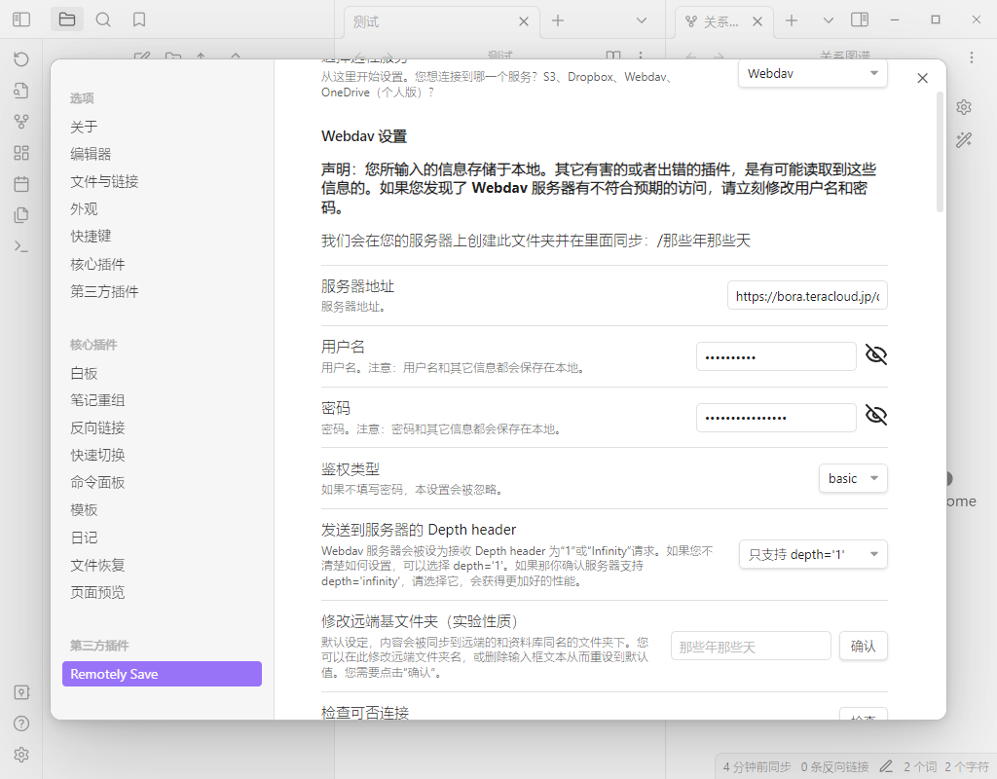Open graph settings gear icon on right
This screenshot has width=997, height=779.
[x=964, y=107]
